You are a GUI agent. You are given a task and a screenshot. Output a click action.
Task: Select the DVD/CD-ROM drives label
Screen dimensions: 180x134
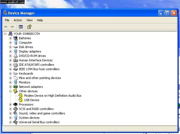click(32, 56)
